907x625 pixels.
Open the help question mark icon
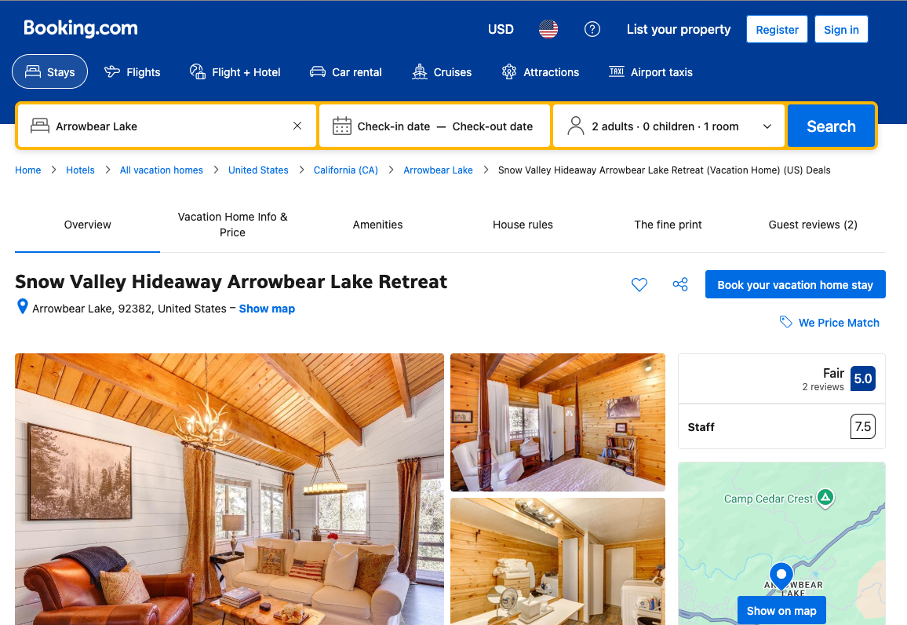point(592,29)
